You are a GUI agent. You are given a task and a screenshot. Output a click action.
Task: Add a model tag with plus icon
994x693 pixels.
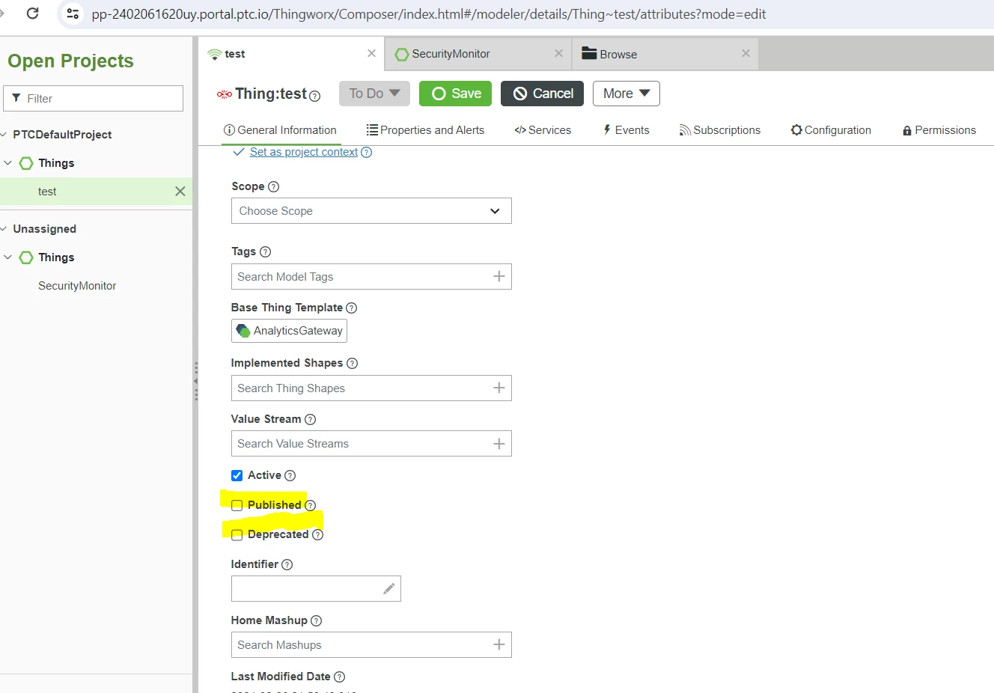point(499,276)
